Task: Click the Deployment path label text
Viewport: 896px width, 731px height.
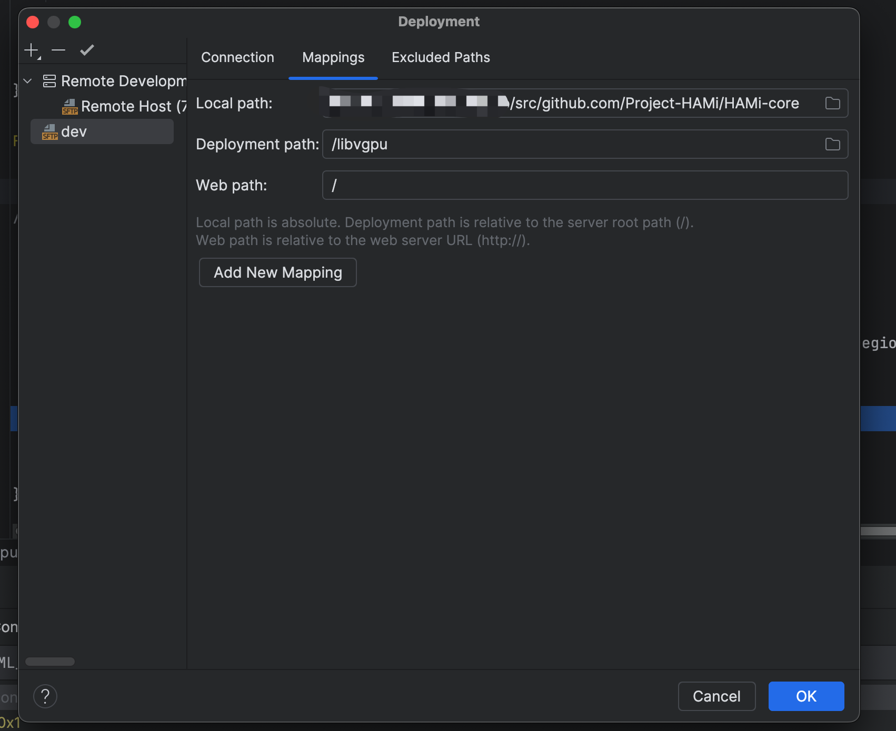Action: [x=257, y=144]
